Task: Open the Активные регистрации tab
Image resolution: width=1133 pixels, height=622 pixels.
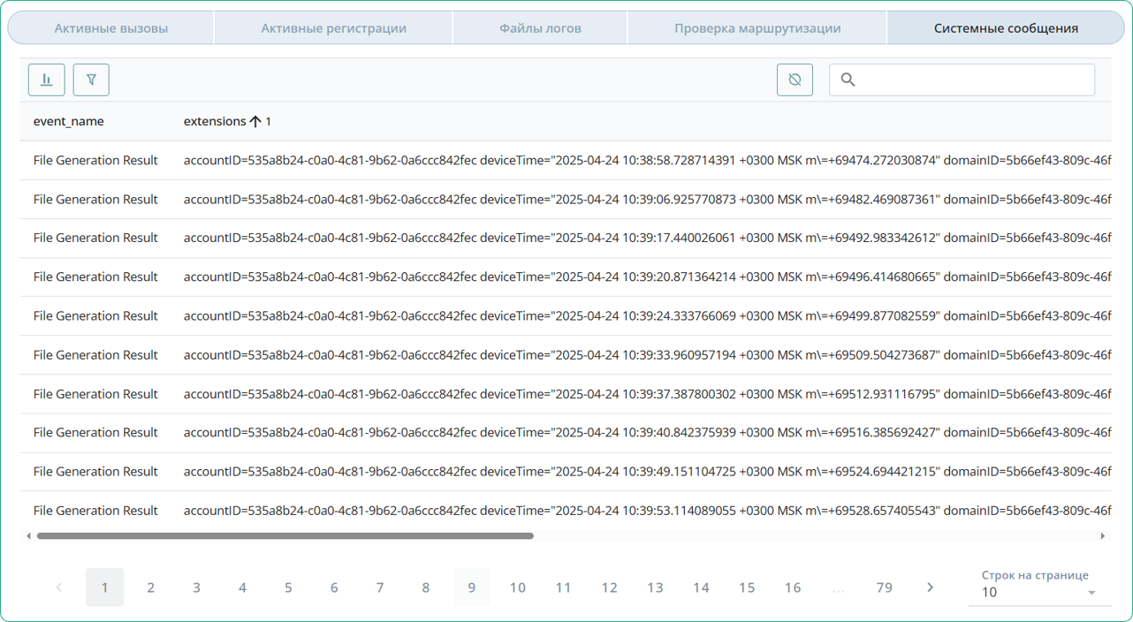Action: [x=333, y=28]
